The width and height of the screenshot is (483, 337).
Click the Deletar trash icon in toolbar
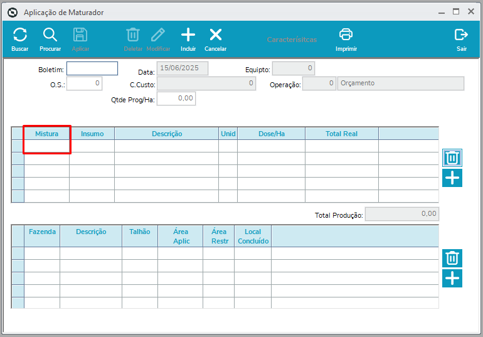coord(133,35)
